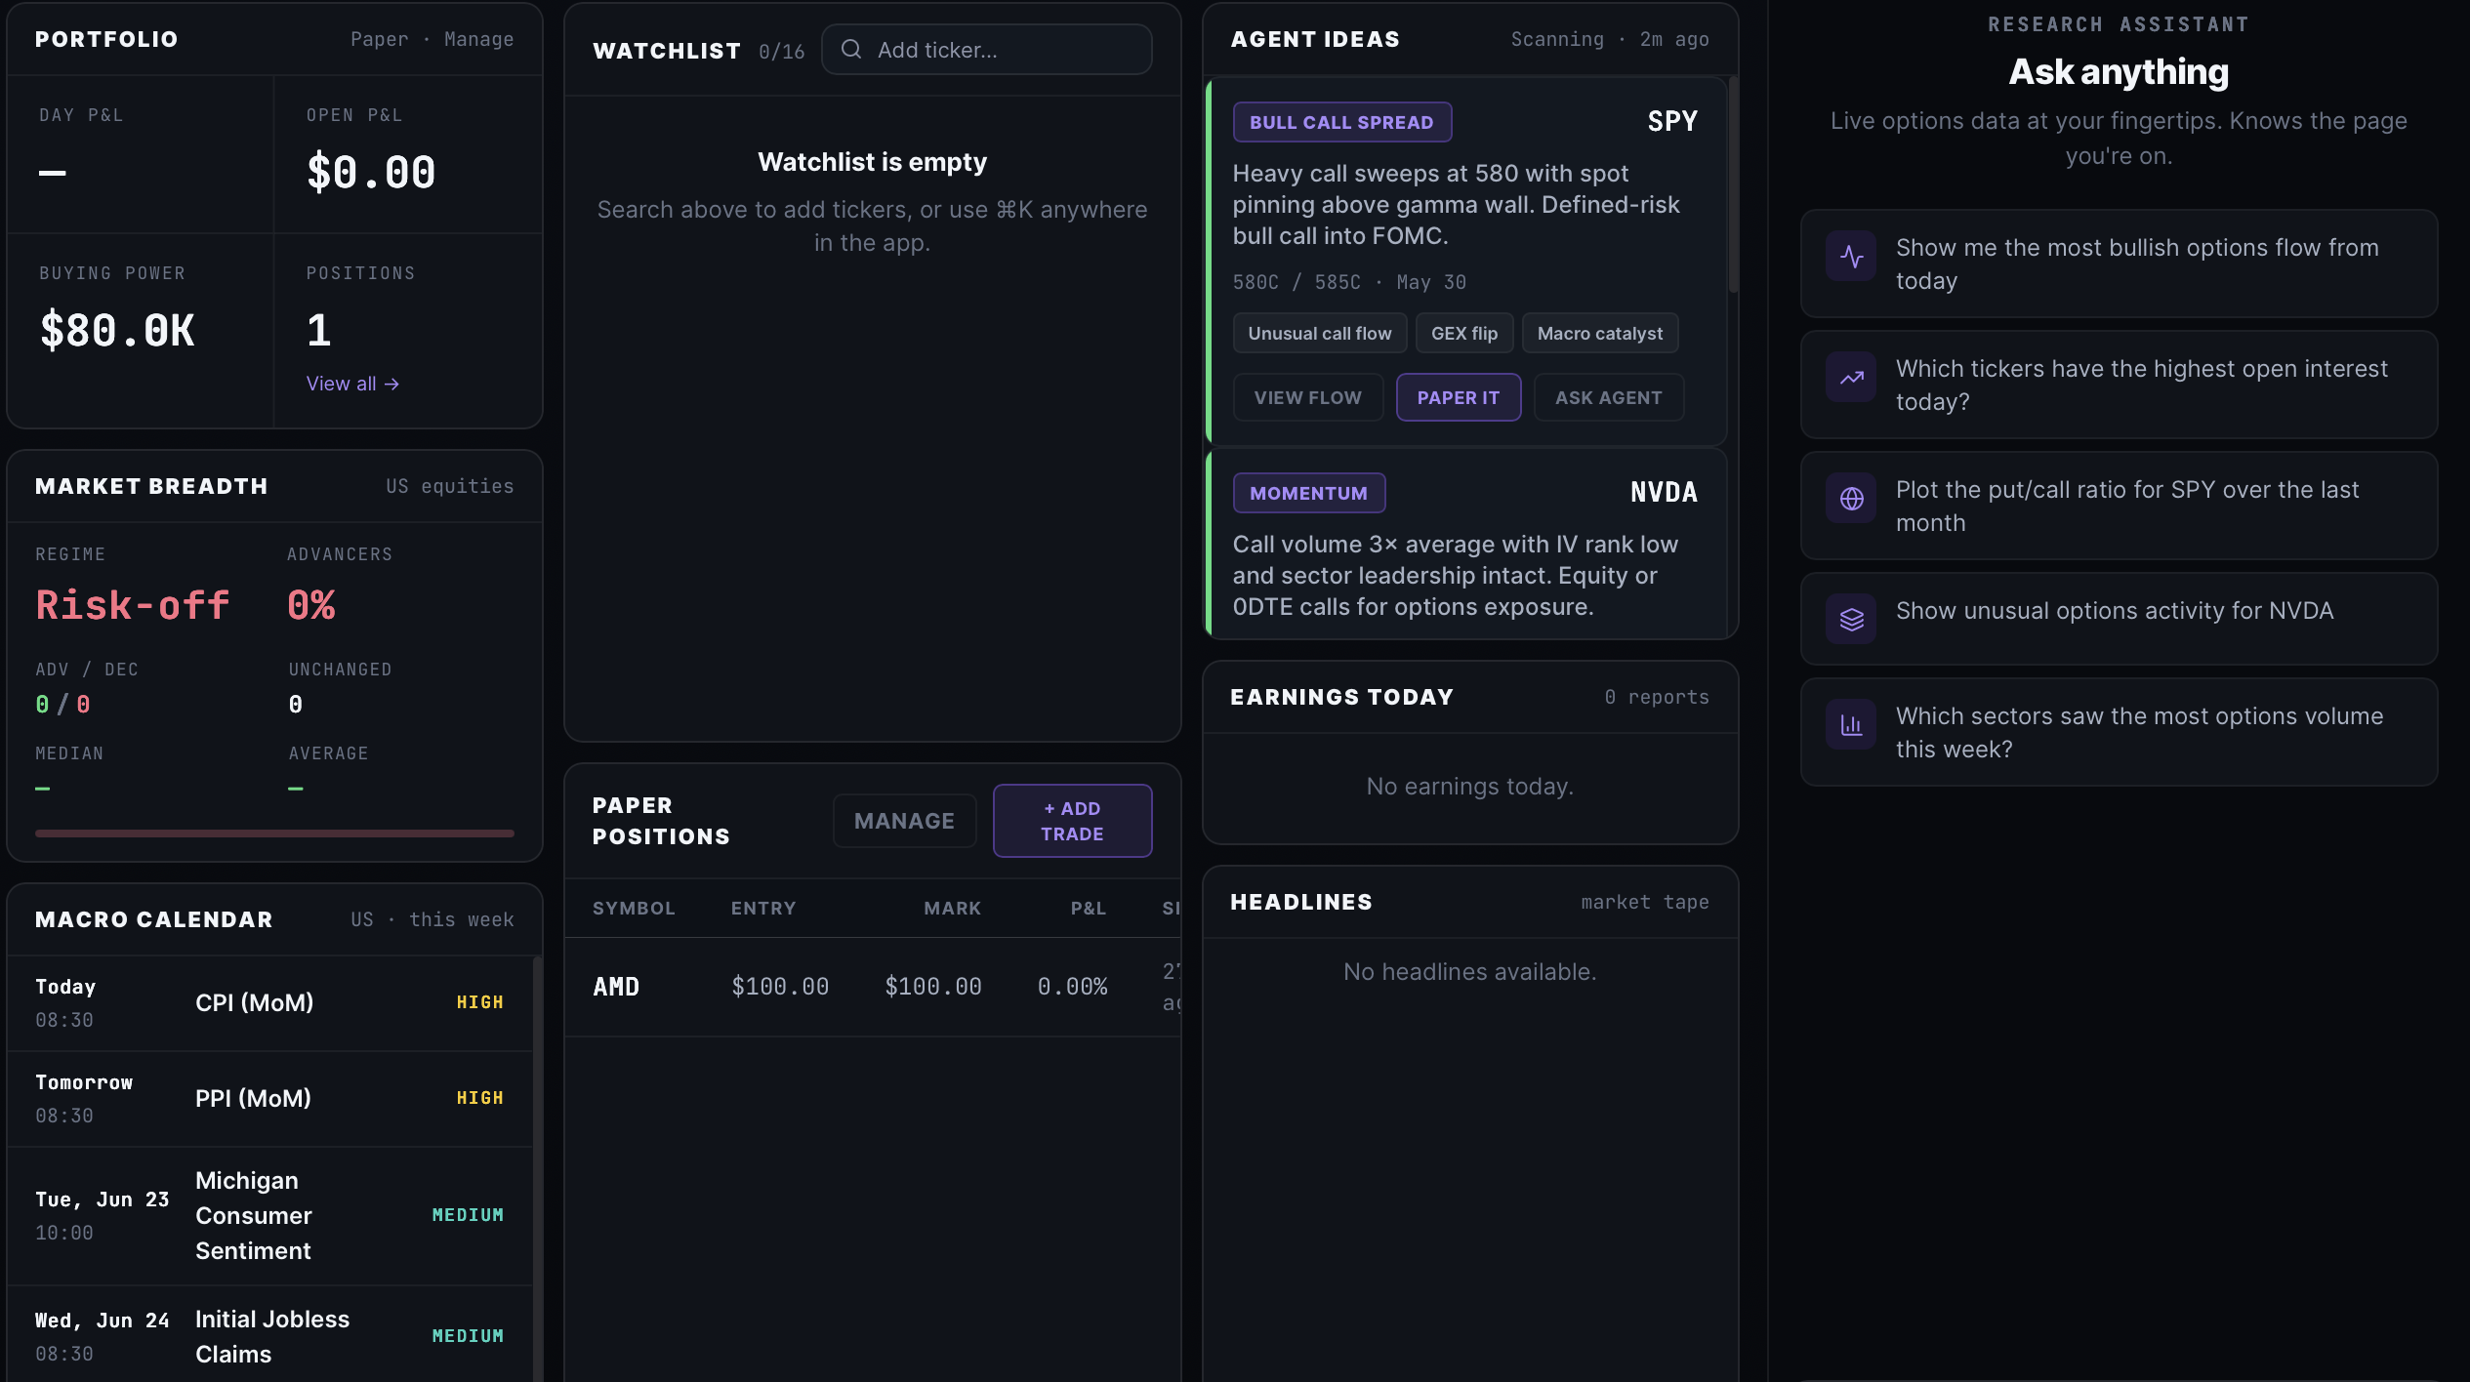Click the pulse icon beside bullish options flow
2470x1382 pixels.
tap(1851, 257)
